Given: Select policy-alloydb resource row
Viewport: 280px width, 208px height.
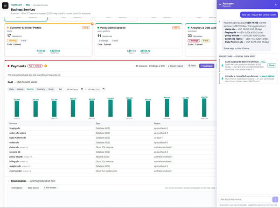Looking at the screenshot, I should coord(112,157).
